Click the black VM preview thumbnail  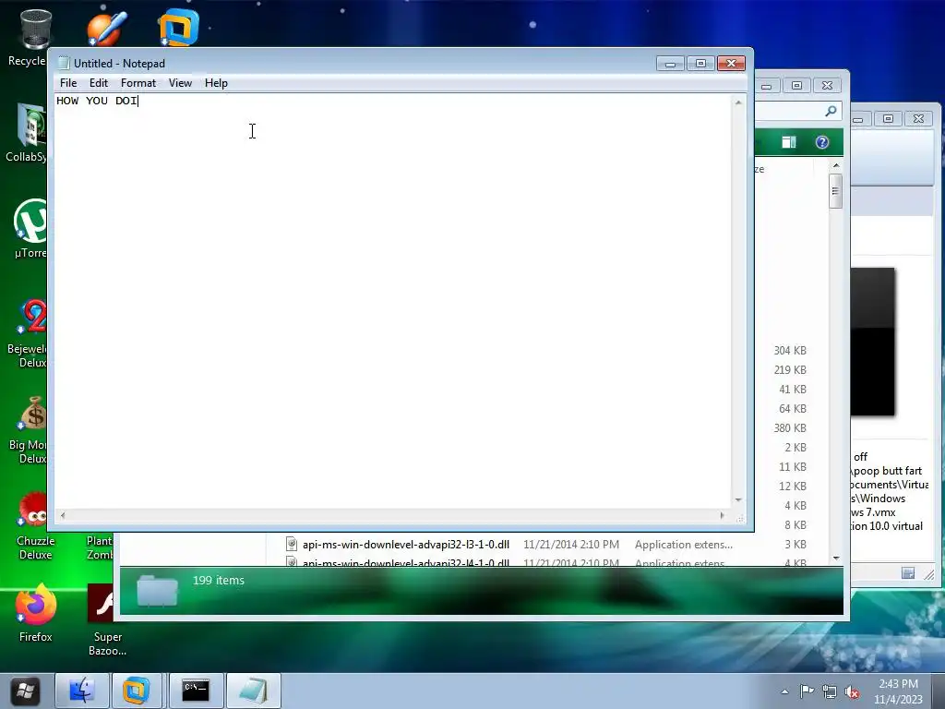click(x=873, y=342)
